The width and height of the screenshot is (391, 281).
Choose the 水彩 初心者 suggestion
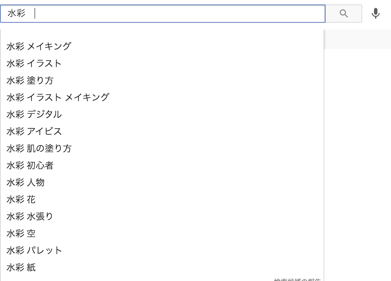tap(30, 166)
